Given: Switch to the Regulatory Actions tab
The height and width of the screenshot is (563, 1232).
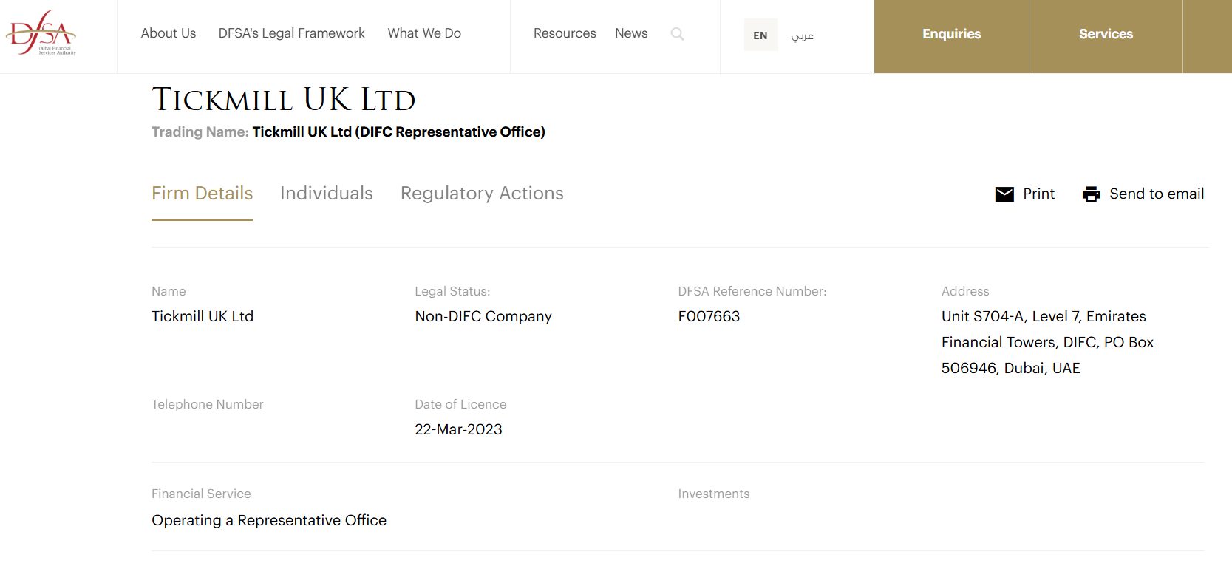Looking at the screenshot, I should click(482, 194).
